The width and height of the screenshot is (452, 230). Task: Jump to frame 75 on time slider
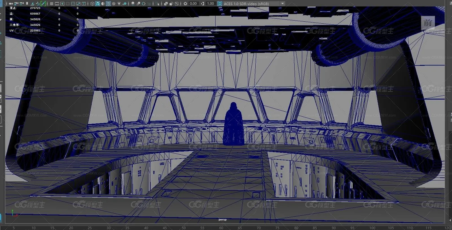point(277,228)
